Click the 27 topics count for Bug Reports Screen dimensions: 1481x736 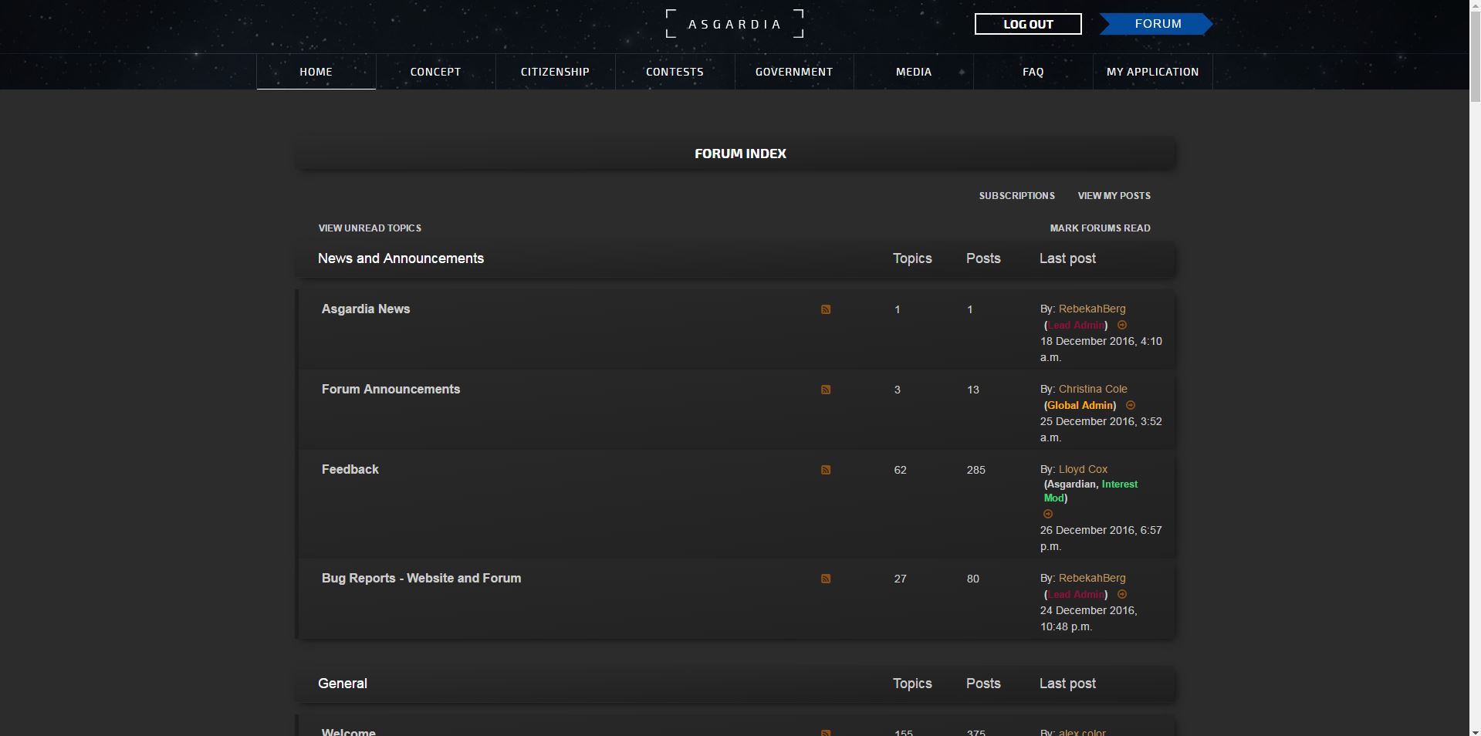coord(900,579)
